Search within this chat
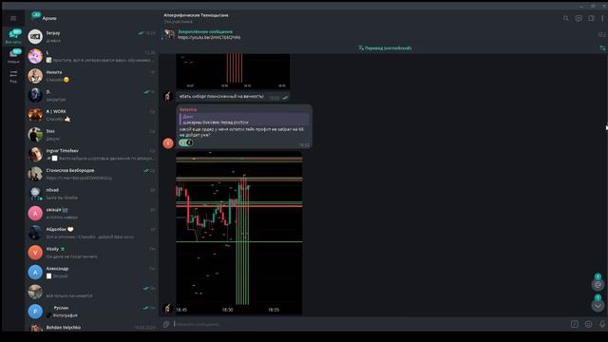 566,18
